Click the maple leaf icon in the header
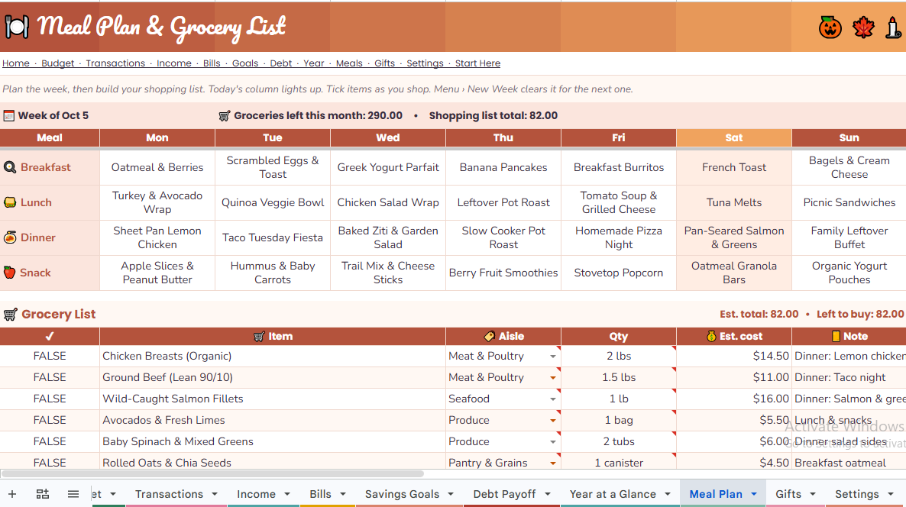 pyautogui.click(x=863, y=27)
